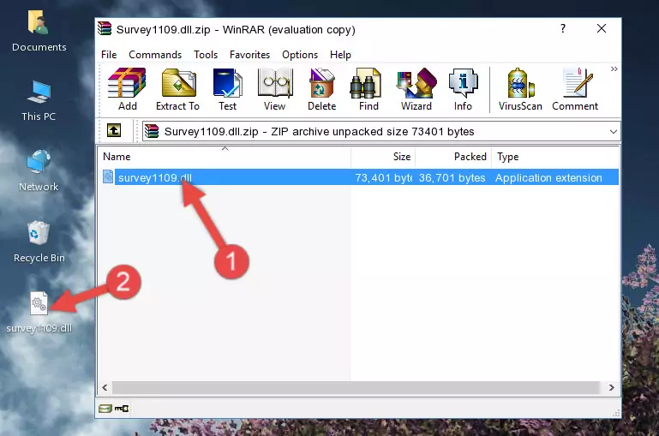The width and height of the screenshot is (659, 436).
Task: Click the Application extension type cell
Action: tap(548, 177)
